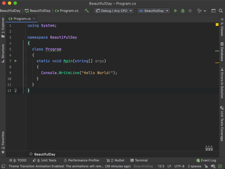The width and height of the screenshot is (225, 169).
Task: Click the fold end marker on line 12
Action: 26,90
